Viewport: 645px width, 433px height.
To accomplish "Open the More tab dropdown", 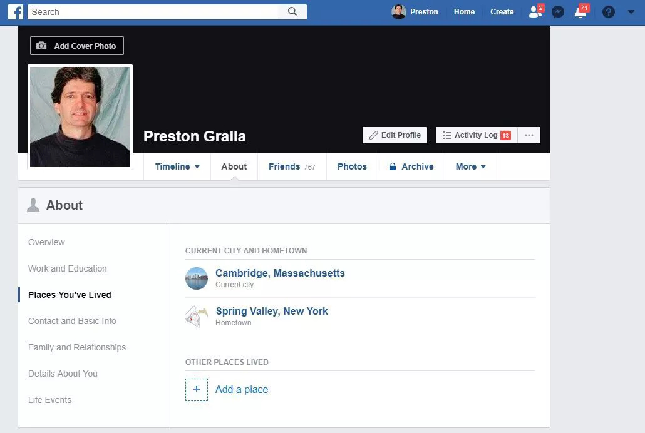I will pyautogui.click(x=470, y=166).
